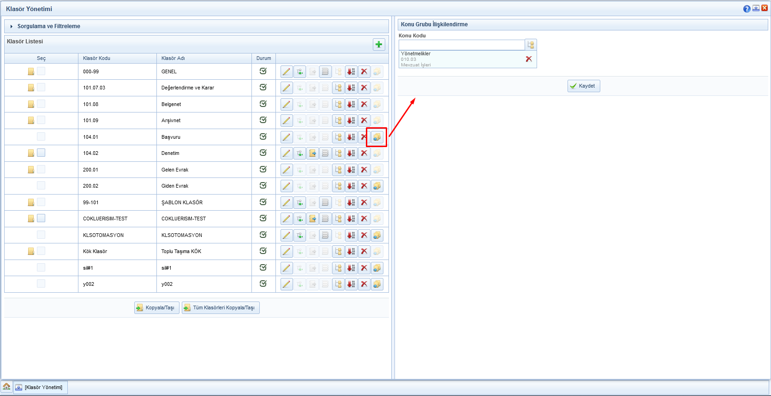Remove Yönetmelikler entry with red X
Image resolution: width=771 pixels, height=396 pixels.
pyautogui.click(x=529, y=59)
